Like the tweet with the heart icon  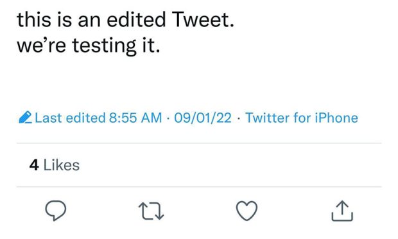247,211
